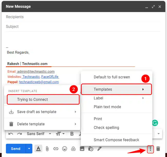Choose Check spelling option
The image size is (167, 157).
(117, 128)
